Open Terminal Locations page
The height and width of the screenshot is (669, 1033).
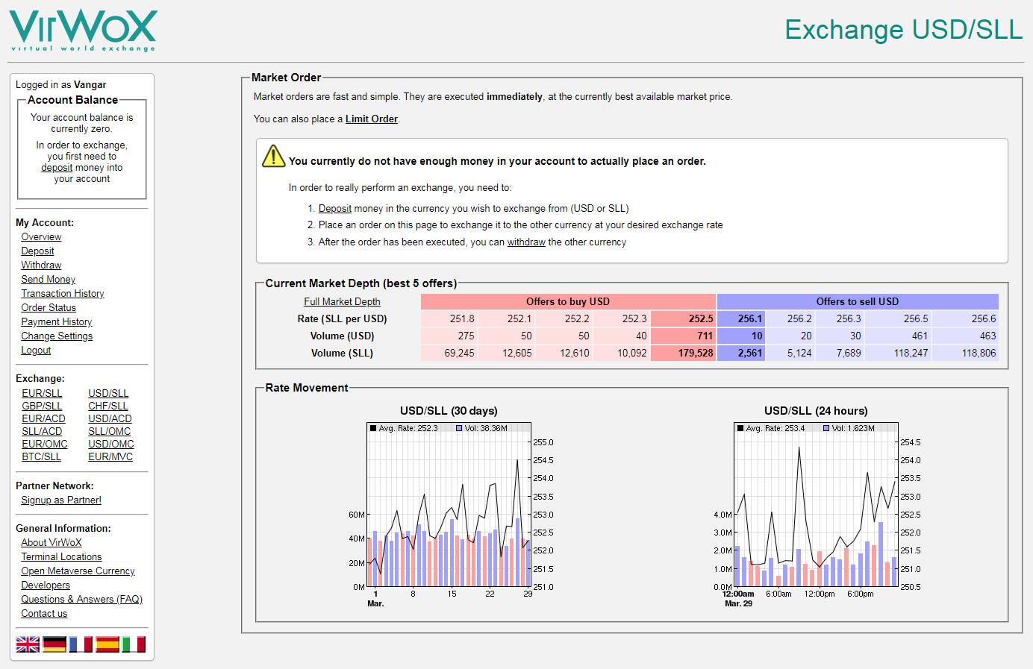[x=61, y=557]
